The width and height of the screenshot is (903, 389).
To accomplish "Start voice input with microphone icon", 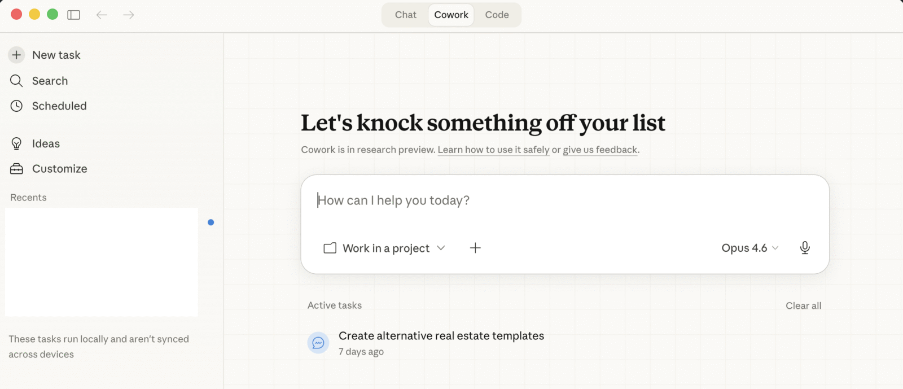I will pos(805,248).
